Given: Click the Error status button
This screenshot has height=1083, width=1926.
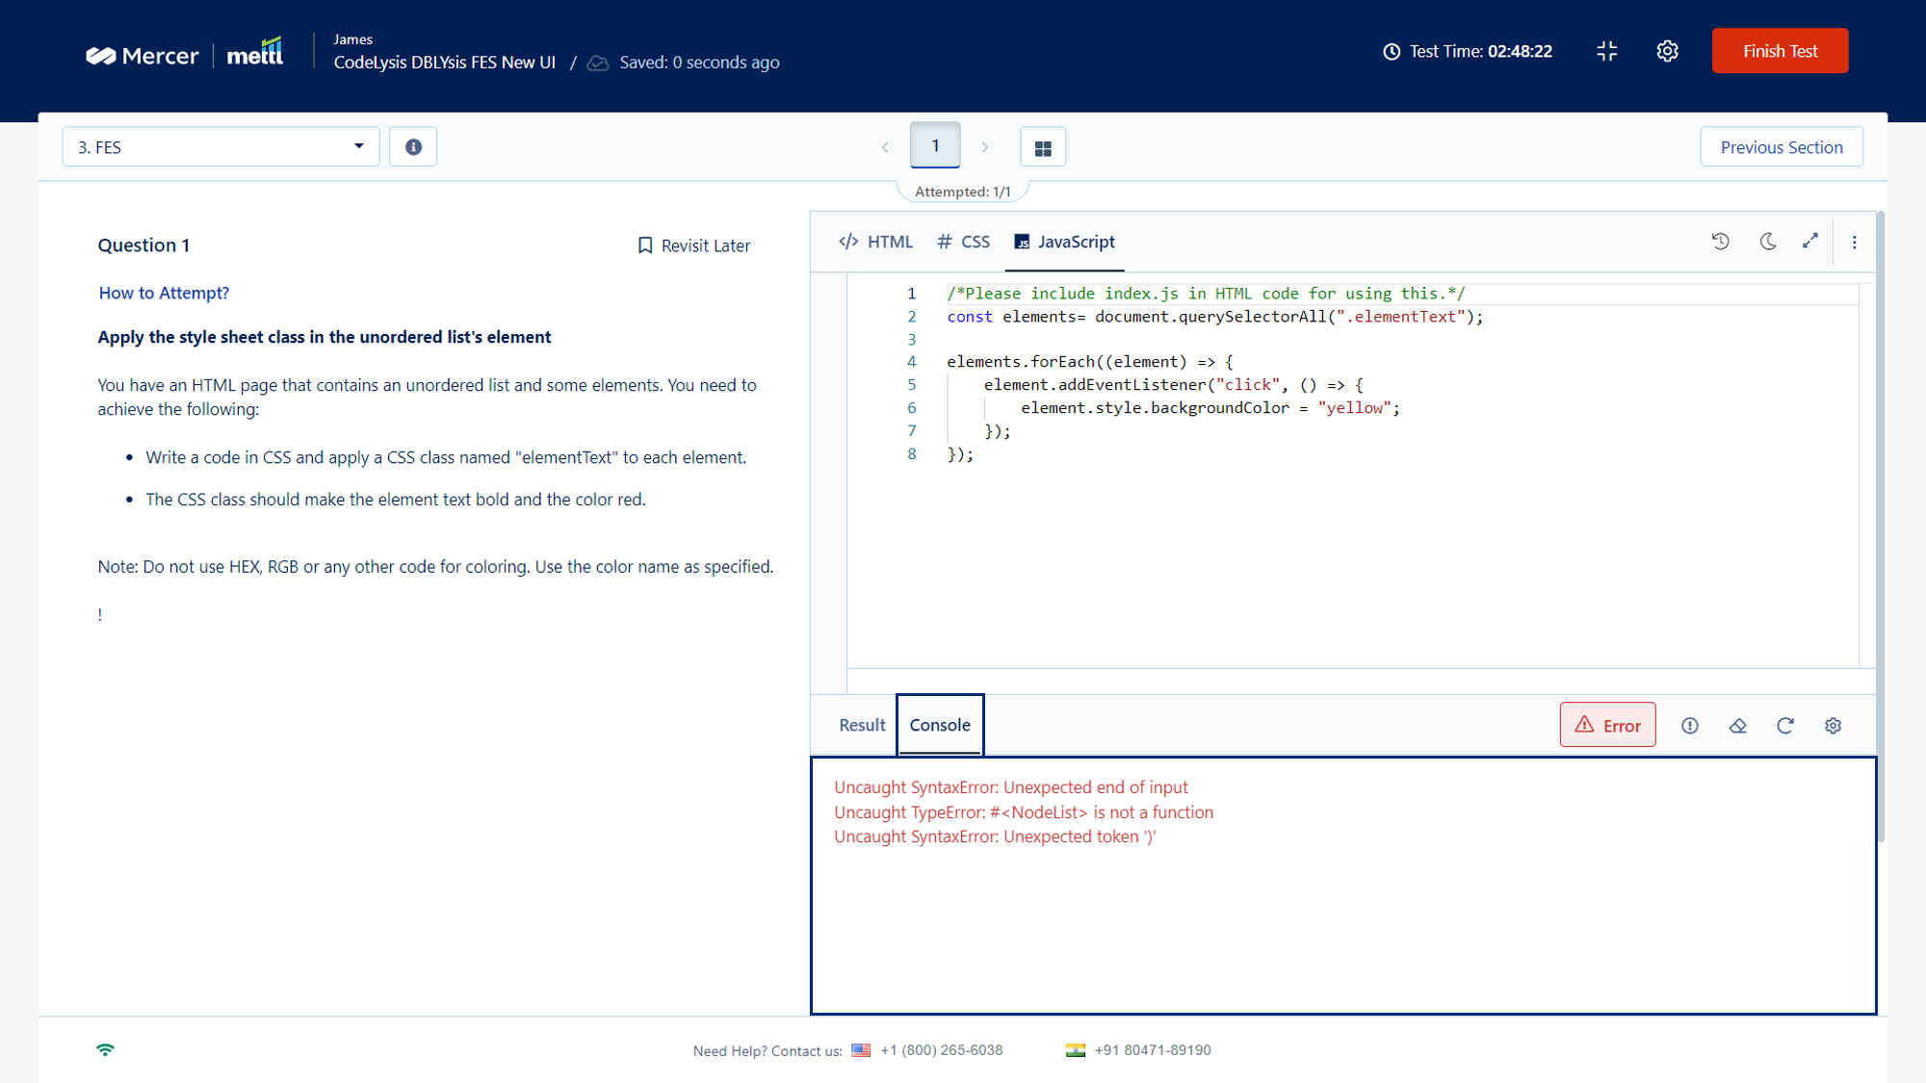Looking at the screenshot, I should [1607, 725].
